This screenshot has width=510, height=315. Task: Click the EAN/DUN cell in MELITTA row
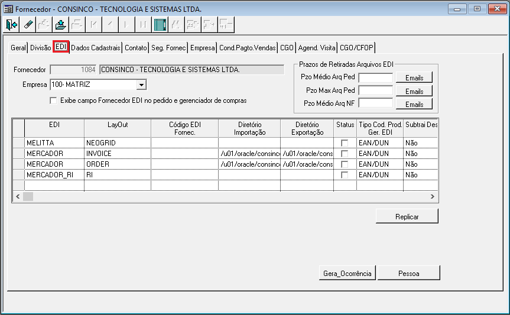[380, 143]
